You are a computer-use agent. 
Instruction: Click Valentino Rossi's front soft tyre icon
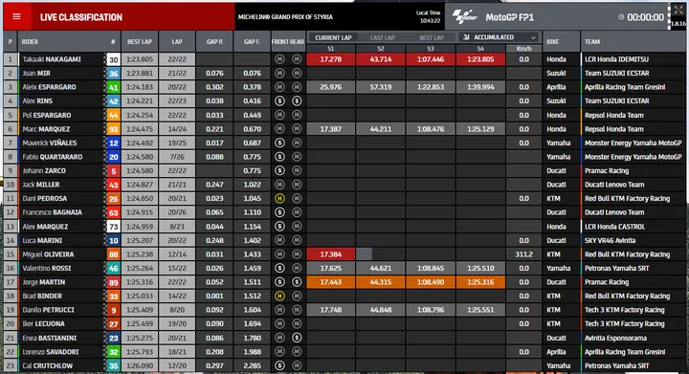tap(279, 268)
